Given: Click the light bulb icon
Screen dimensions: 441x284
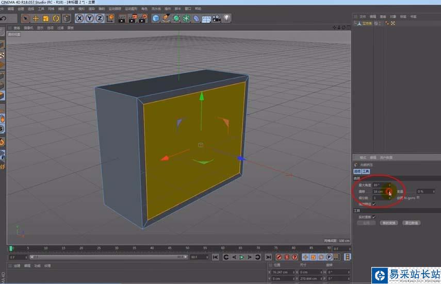Looking at the screenshot, I should click(226, 19).
